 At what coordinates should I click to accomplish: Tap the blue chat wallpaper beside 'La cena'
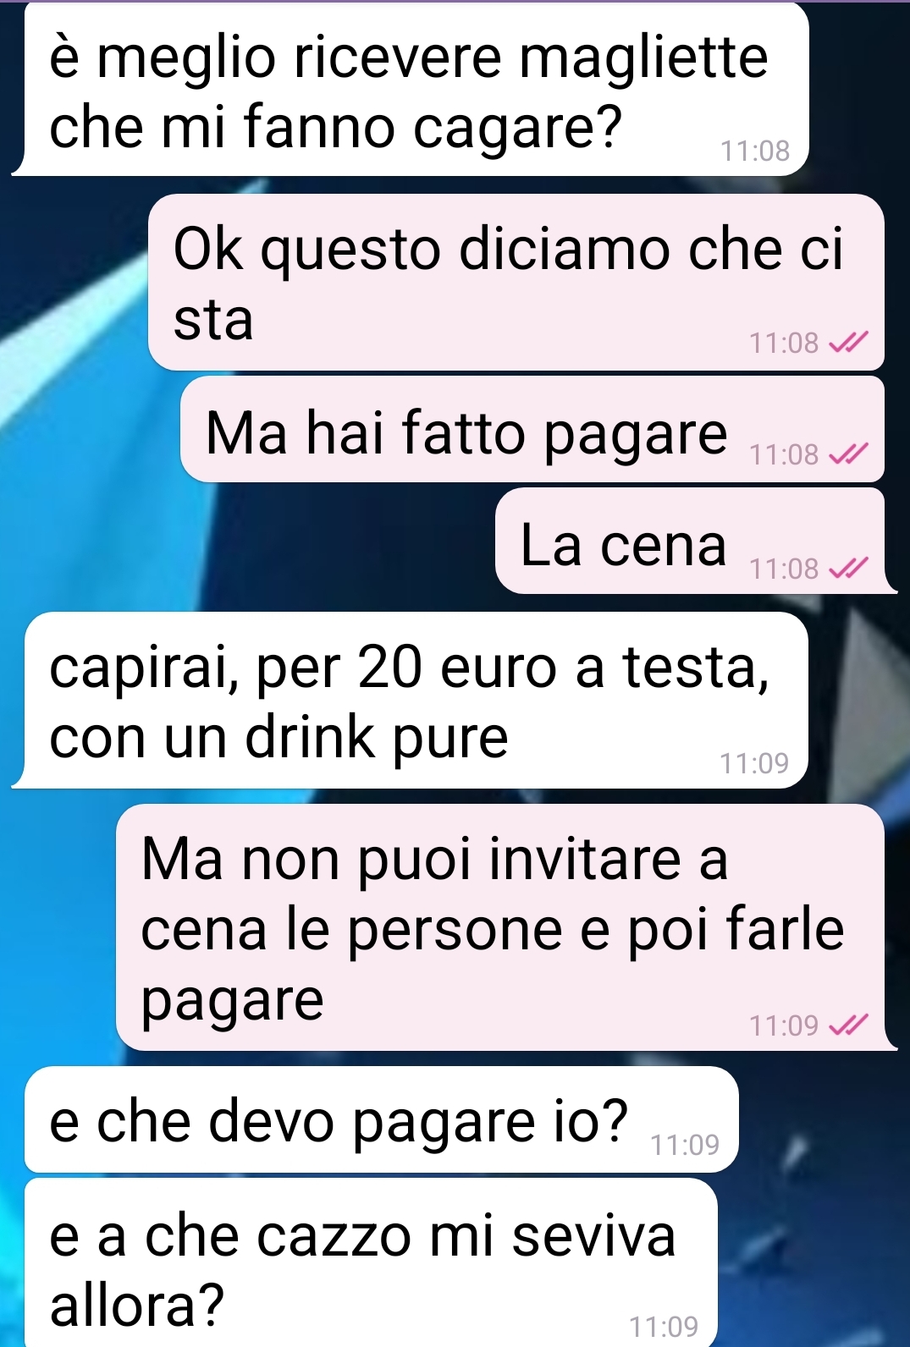pos(254,542)
